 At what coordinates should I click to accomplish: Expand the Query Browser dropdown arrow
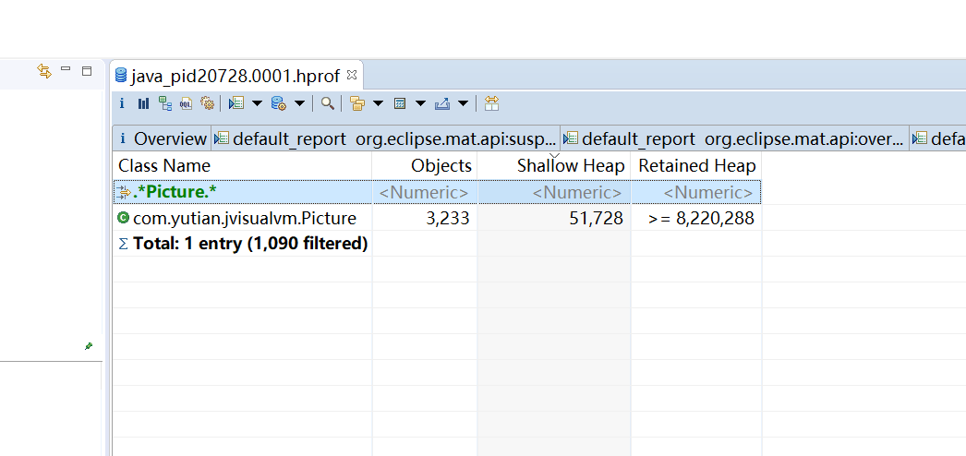pyautogui.click(x=299, y=103)
